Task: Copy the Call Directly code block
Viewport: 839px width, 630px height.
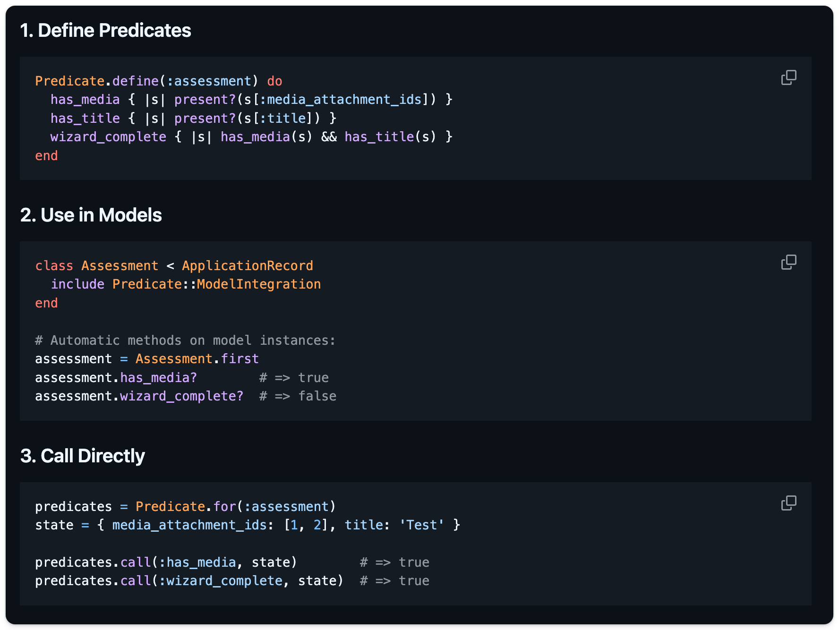Action: click(788, 503)
